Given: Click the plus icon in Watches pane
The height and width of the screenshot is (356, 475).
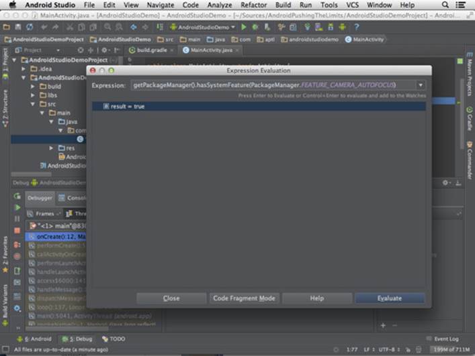Looking at the screenshot, I should 383,325.
